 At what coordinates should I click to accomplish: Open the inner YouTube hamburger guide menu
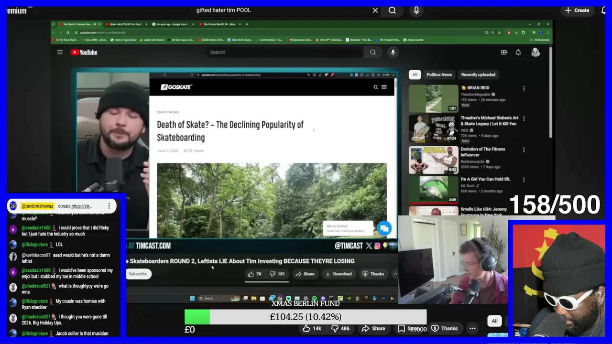(x=60, y=52)
